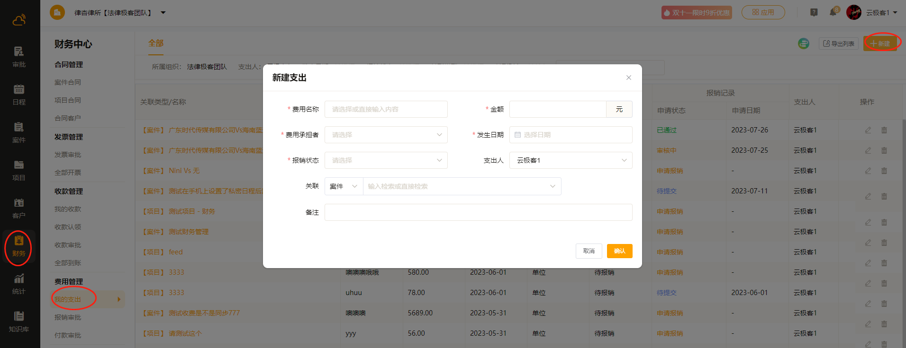Change 关联 type dropdown from 案件
This screenshot has height=348, width=906.
point(344,186)
